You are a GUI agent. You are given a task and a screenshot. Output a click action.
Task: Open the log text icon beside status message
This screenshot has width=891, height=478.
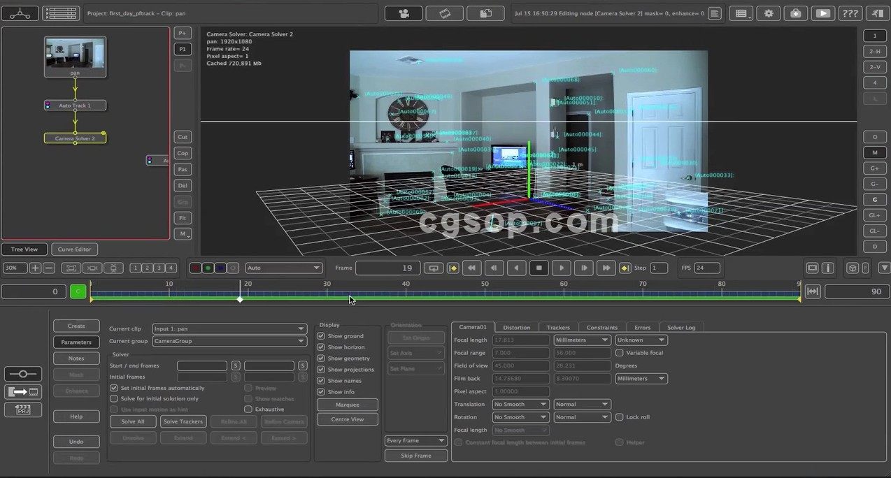(715, 13)
